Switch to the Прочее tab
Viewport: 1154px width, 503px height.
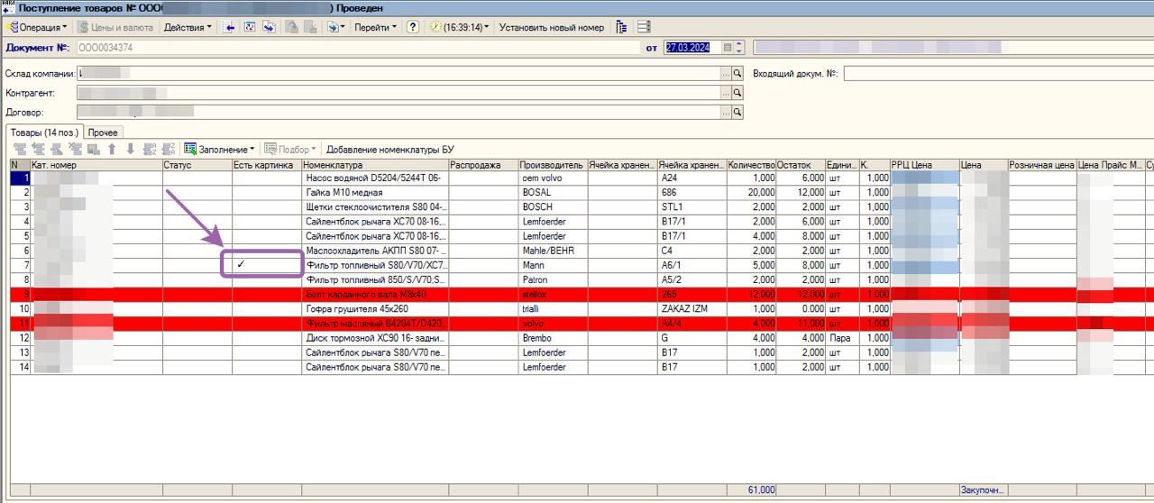click(103, 133)
